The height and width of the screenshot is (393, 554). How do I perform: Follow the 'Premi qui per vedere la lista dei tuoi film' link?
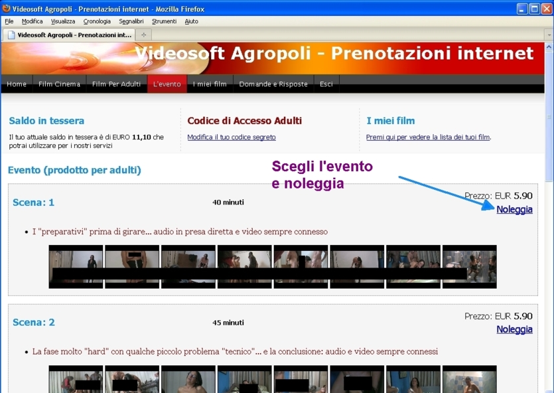(428, 137)
